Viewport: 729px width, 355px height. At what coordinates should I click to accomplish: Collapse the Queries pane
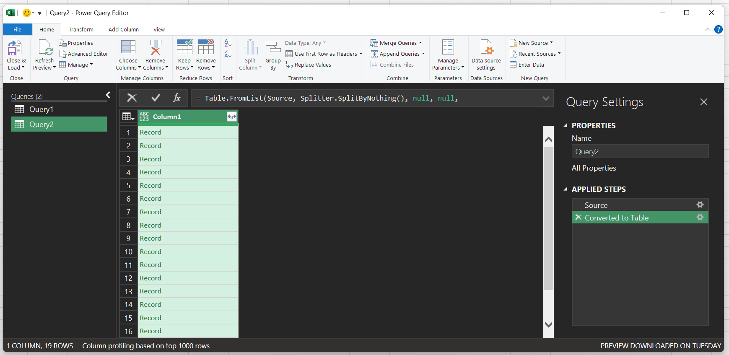108,95
